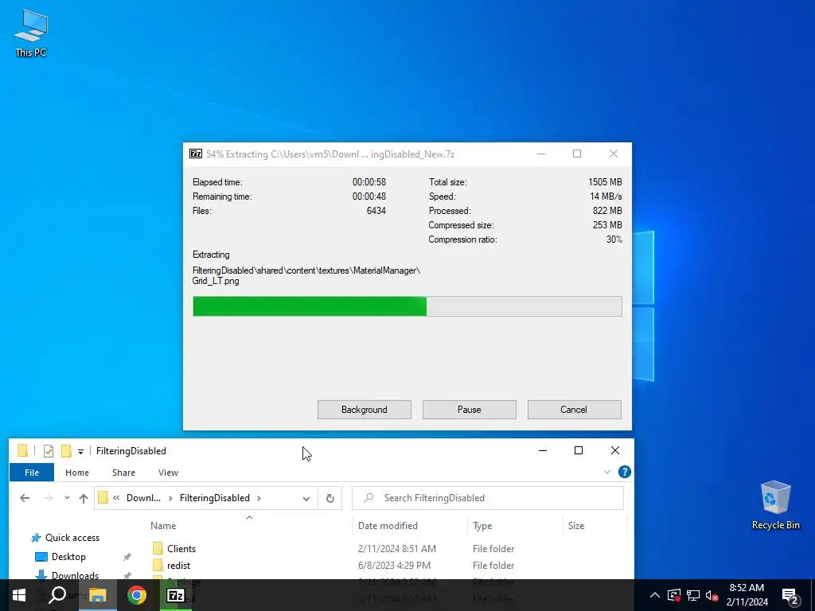815x611 pixels.
Task: Open the File tab in Explorer
Action: [x=32, y=473]
